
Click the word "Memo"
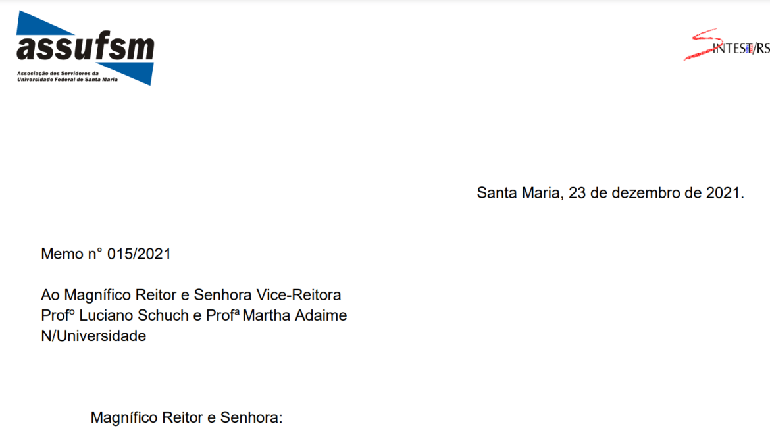pos(62,254)
